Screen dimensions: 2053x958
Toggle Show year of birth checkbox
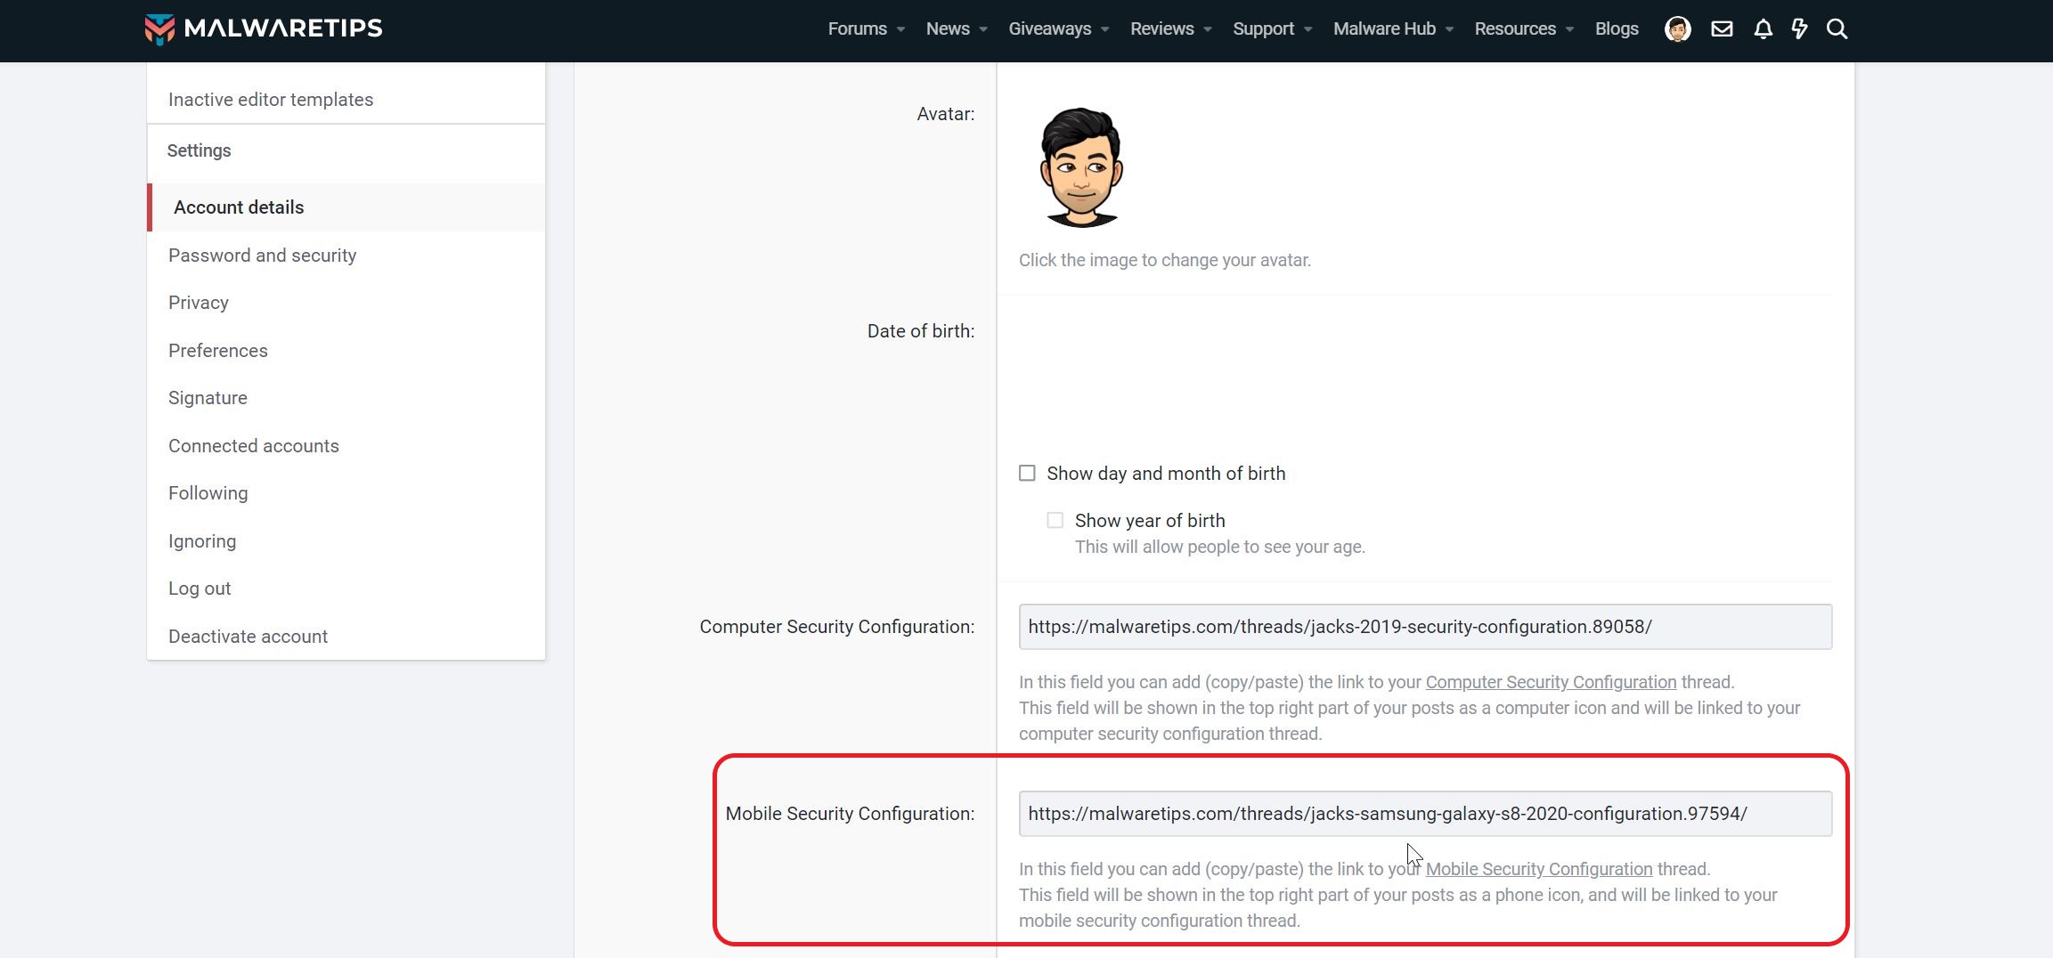[x=1055, y=521]
